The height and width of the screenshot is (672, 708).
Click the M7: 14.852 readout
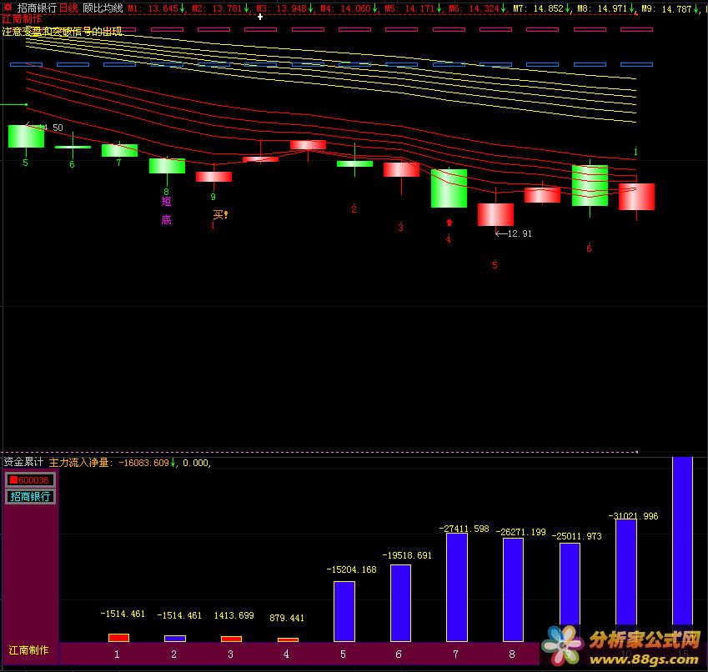pos(538,8)
